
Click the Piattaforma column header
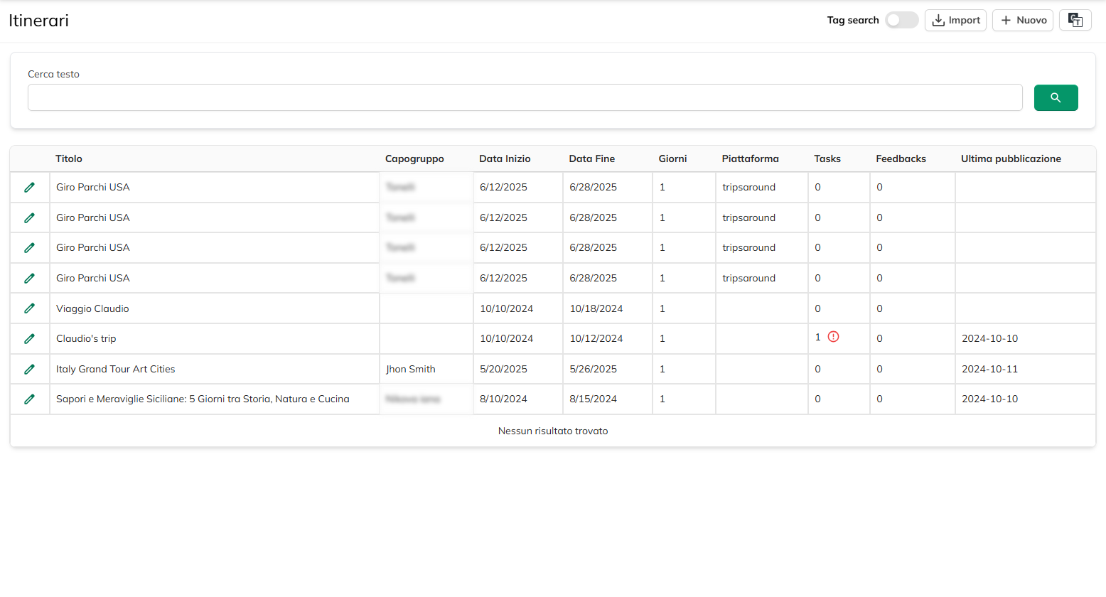(x=750, y=159)
